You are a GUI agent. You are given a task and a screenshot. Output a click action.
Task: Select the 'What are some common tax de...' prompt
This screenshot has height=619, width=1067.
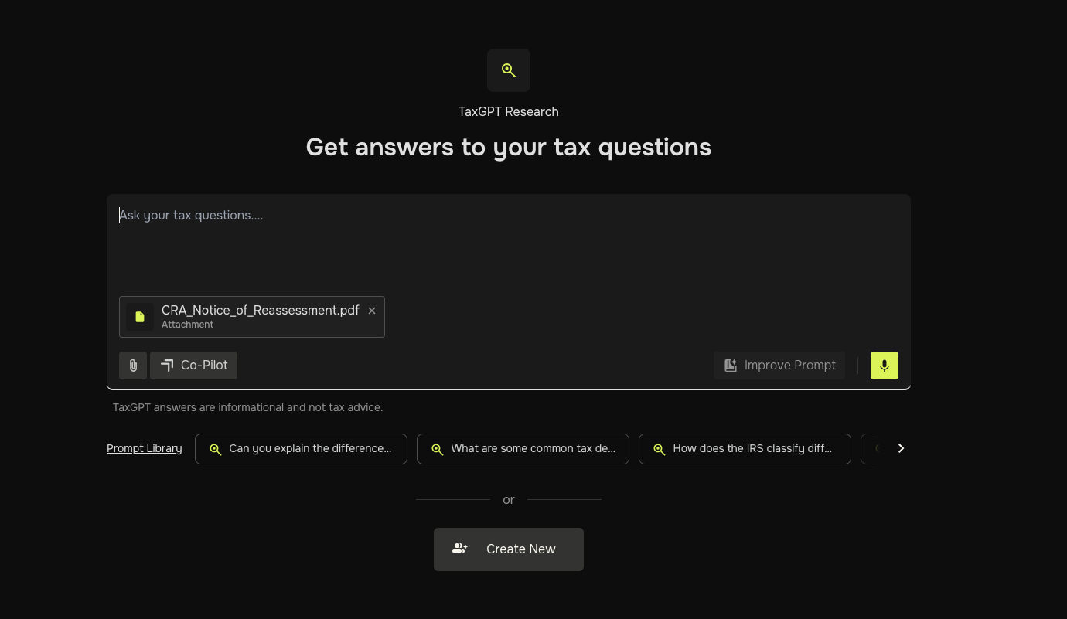[x=523, y=449]
